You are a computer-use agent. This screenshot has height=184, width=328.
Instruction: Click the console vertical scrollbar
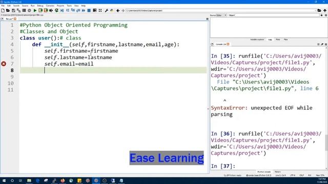(326, 143)
